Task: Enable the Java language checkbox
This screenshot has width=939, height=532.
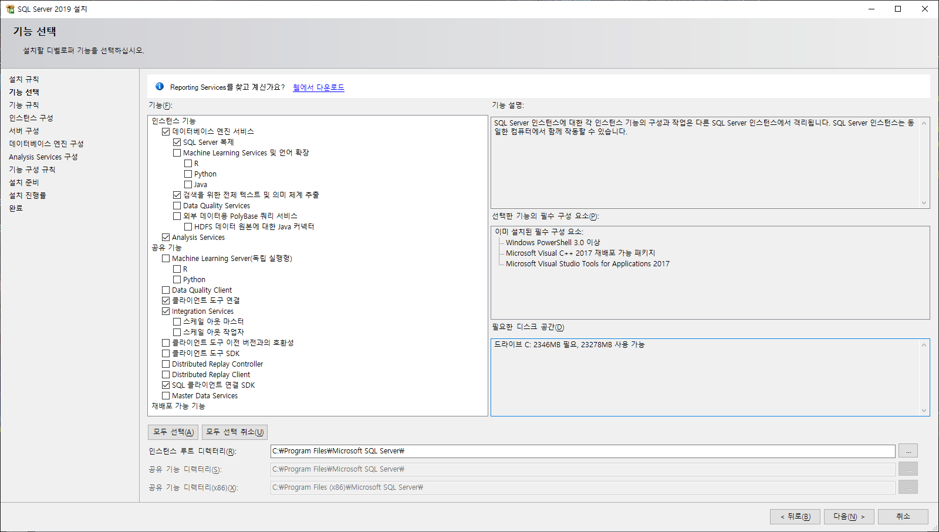Action: coord(188,184)
